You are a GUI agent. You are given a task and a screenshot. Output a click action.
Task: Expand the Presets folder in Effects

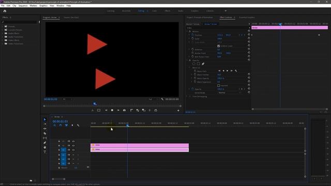coord(3,26)
